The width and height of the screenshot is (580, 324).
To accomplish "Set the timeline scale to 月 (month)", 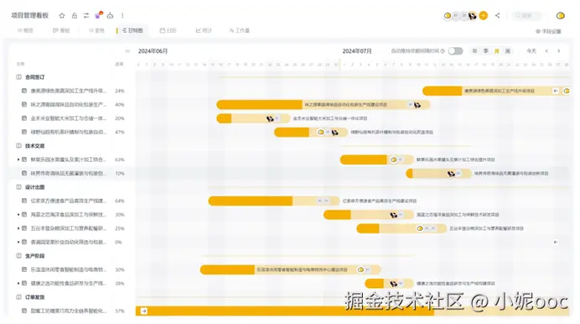I will (x=497, y=51).
